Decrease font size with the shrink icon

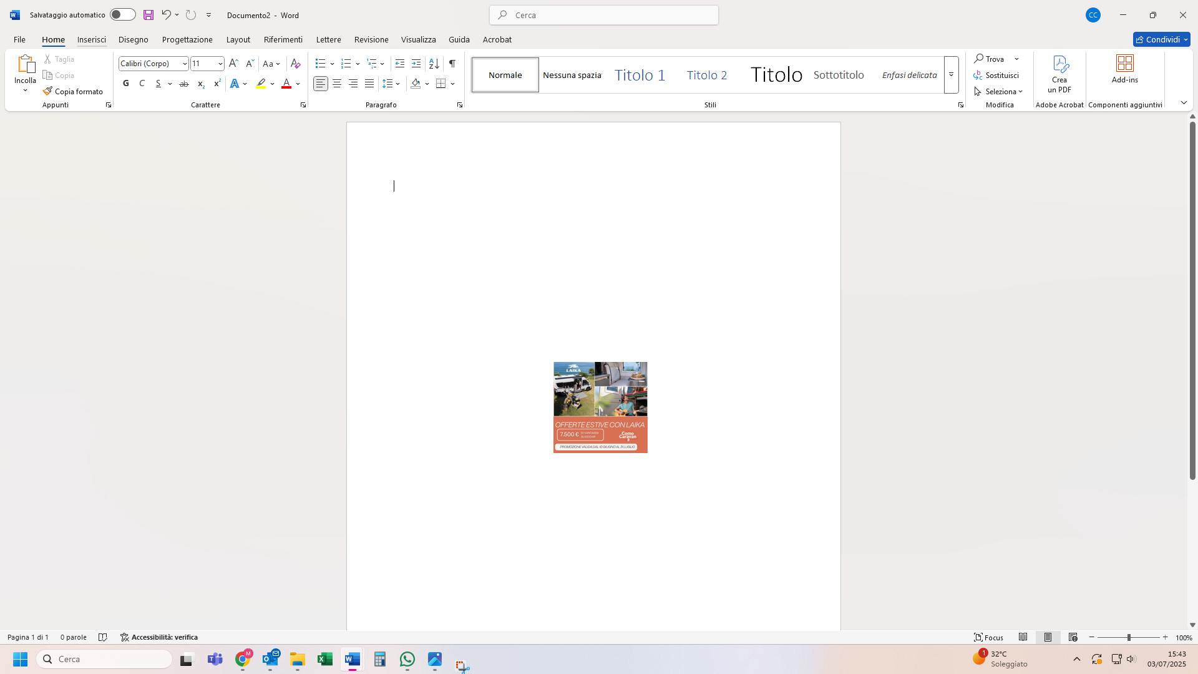pos(250,64)
